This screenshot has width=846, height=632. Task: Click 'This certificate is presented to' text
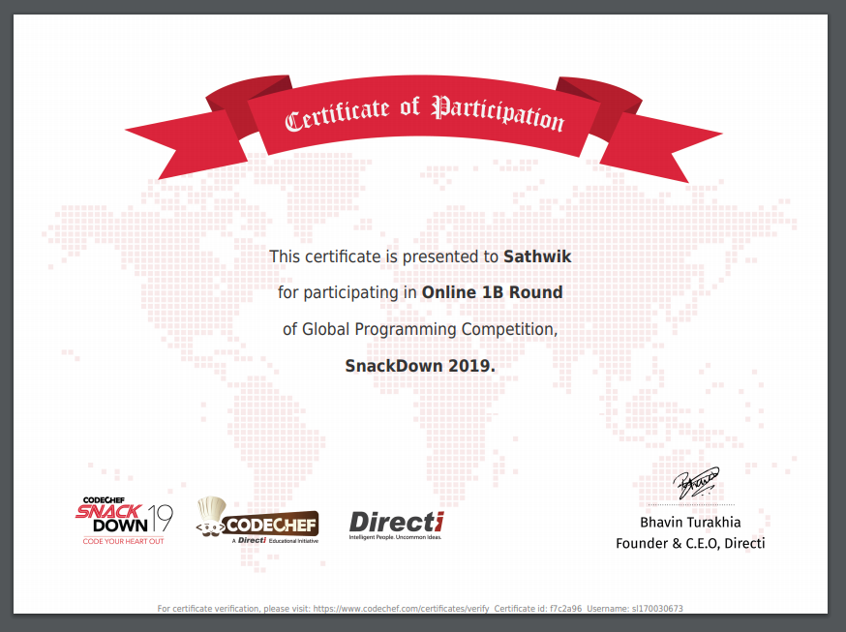[x=384, y=256]
